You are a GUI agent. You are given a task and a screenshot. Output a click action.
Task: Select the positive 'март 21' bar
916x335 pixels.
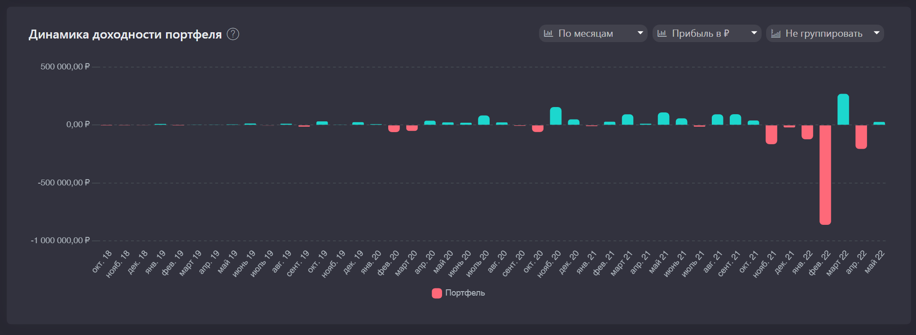tap(627, 120)
